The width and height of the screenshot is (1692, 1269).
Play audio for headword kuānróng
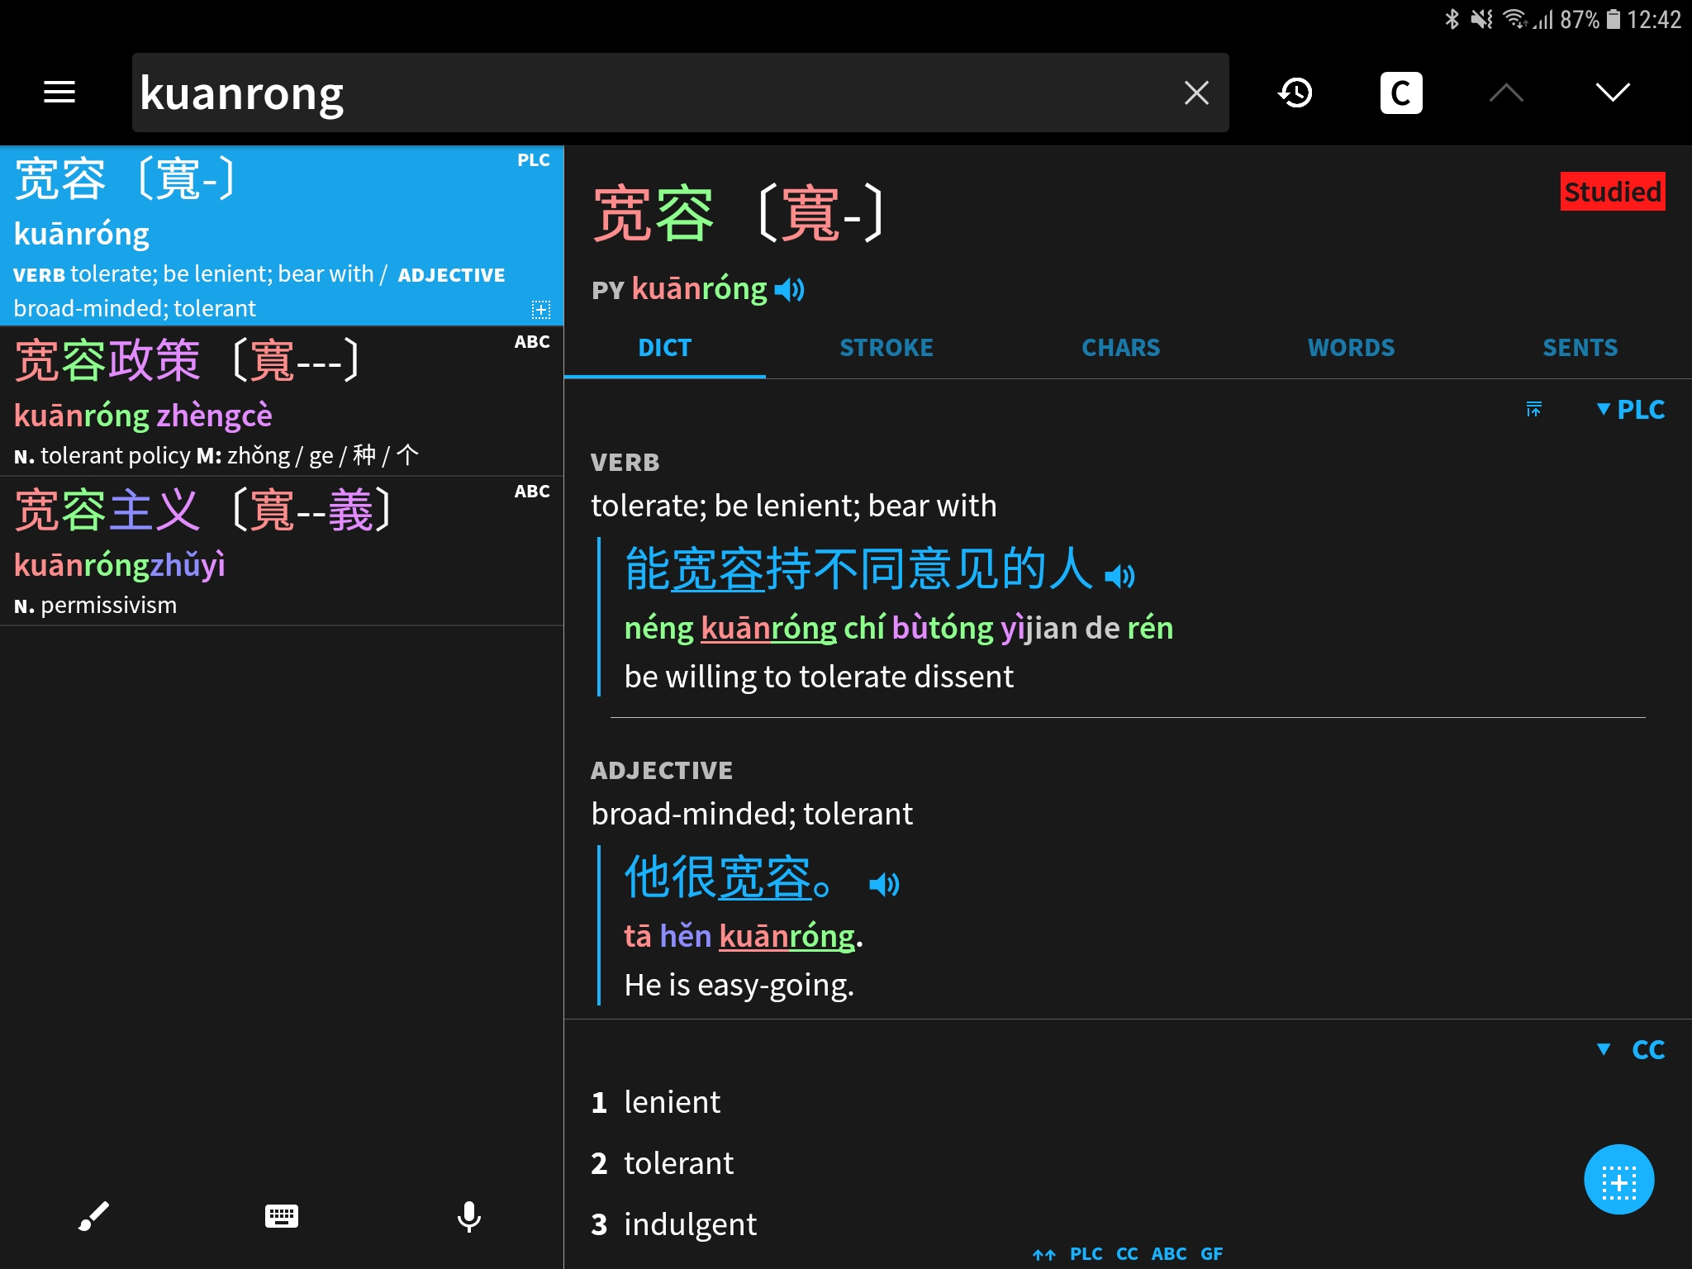click(790, 290)
